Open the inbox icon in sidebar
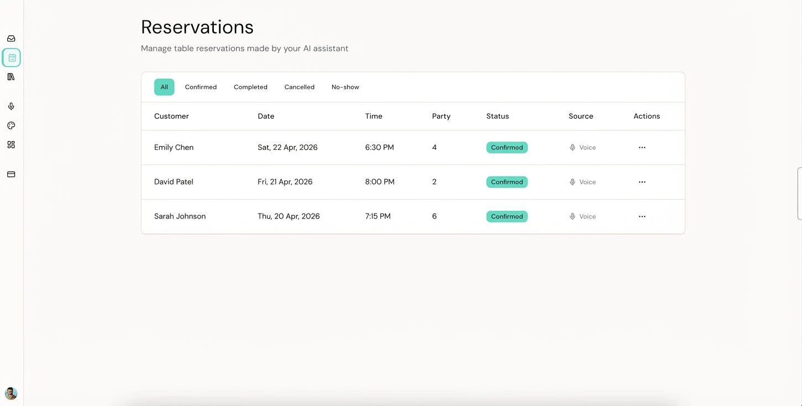The height and width of the screenshot is (406, 802). pos(11,39)
